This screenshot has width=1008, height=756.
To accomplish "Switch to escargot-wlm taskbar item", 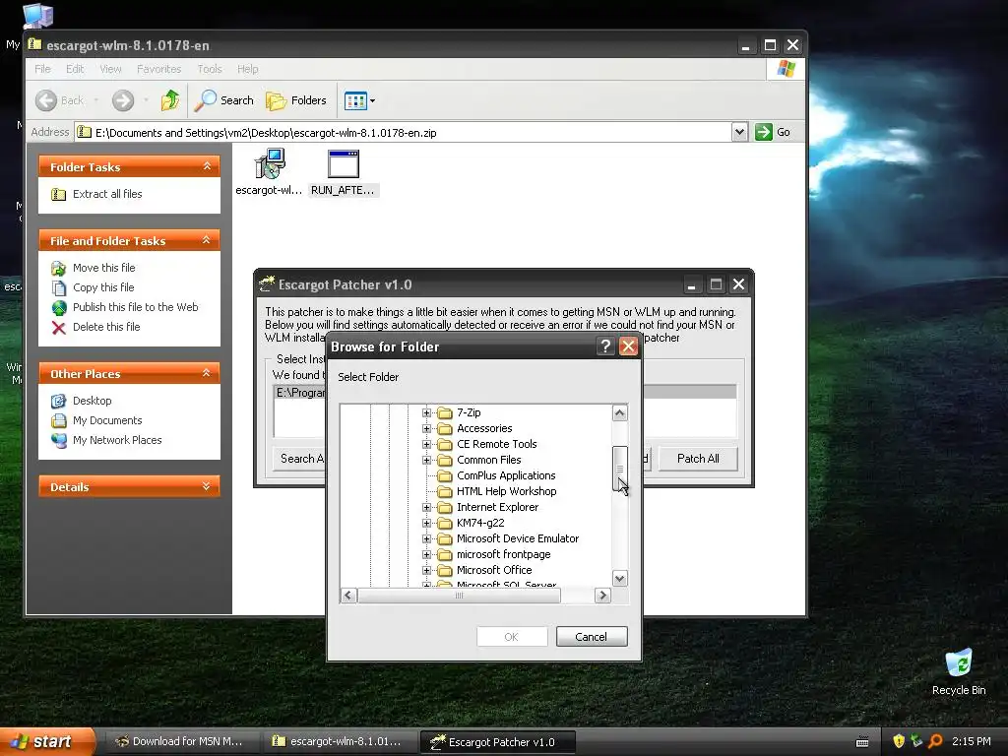I will point(339,742).
